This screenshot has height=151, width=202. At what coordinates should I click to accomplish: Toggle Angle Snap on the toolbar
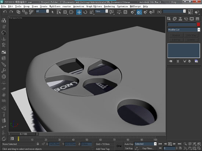pyautogui.click(x=139, y=12)
